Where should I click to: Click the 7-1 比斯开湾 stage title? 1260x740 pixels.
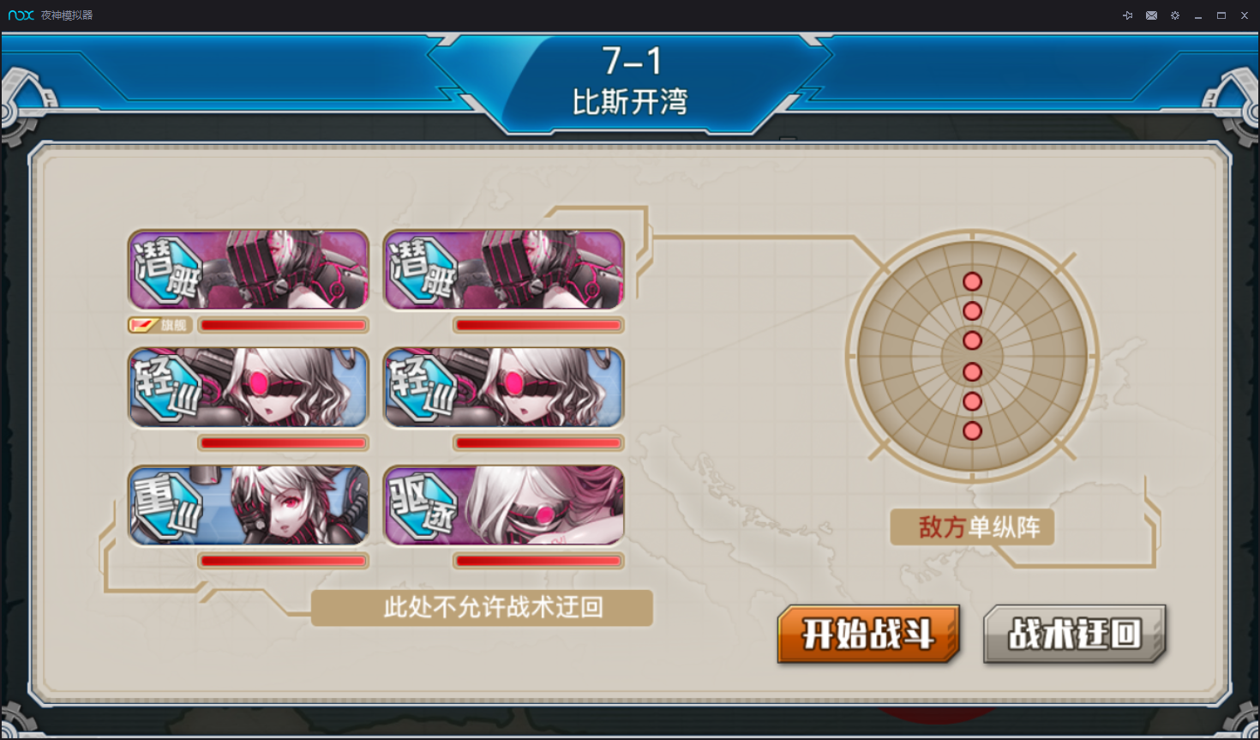(631, 81)
